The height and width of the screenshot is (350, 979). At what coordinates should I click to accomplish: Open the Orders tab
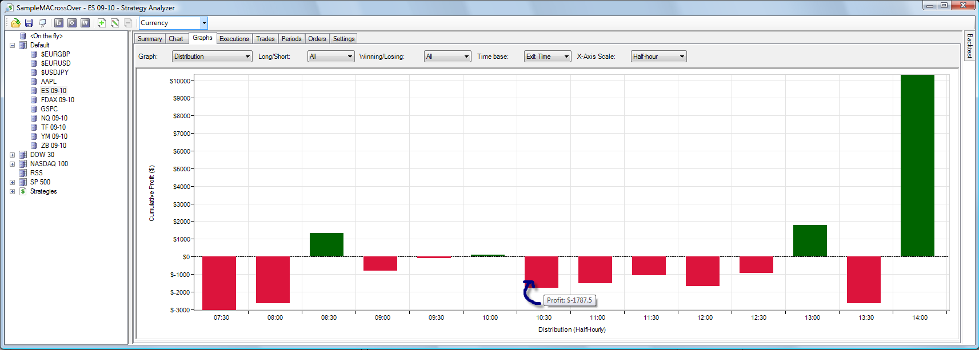click(317, 39)
